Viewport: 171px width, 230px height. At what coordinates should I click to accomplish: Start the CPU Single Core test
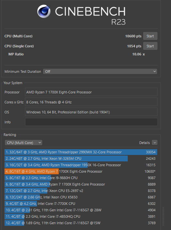point(150,46)
